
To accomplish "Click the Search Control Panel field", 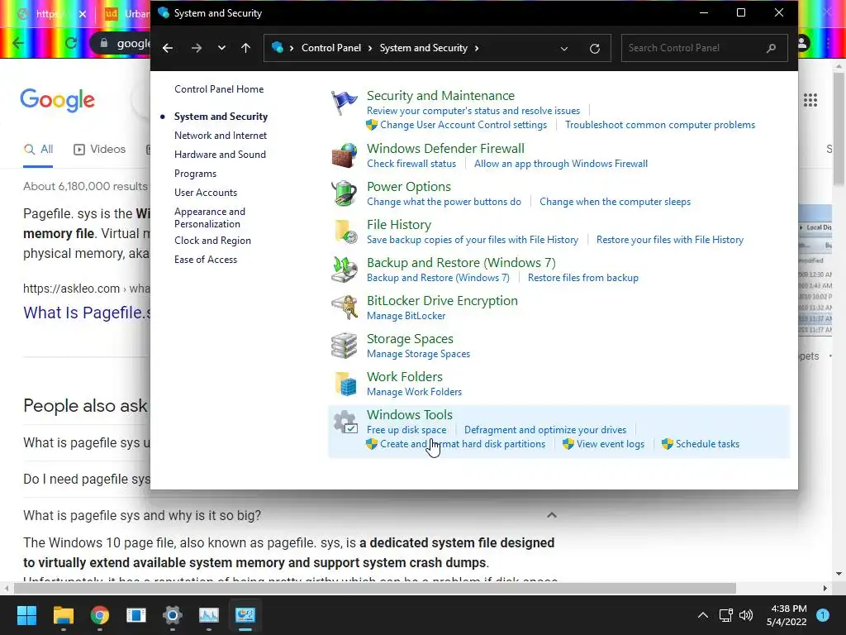I will click(704, 48).
